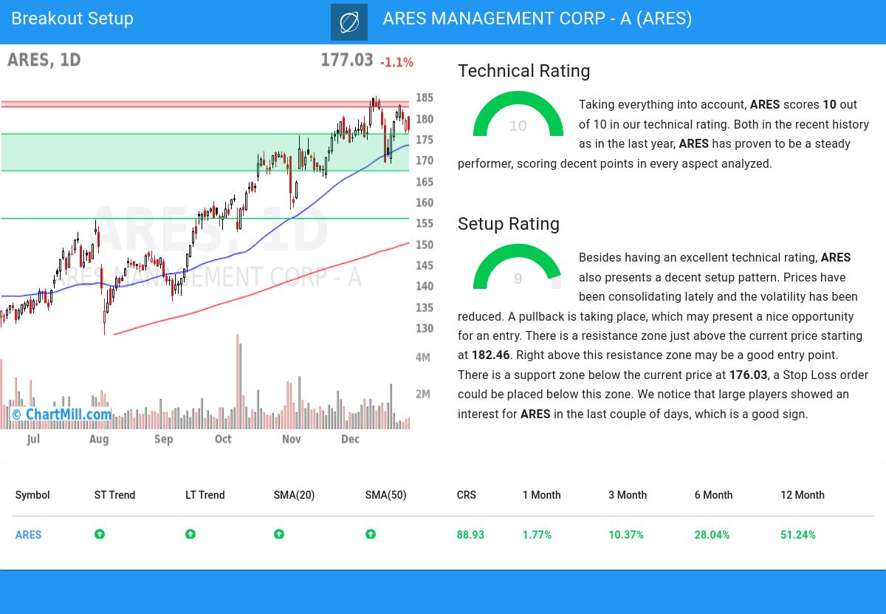The width and height of the screenshot is (886, 614).
Task: Click the 3 Month column header
Action: (628, 495)
